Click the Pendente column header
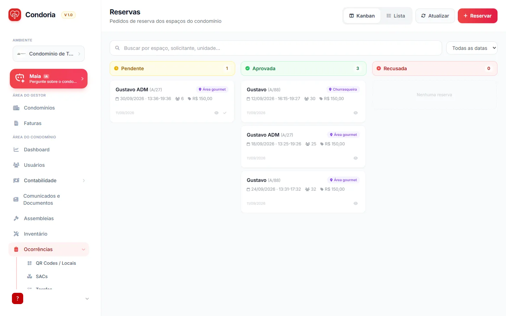506x316 pixels. tap(172, 68)
